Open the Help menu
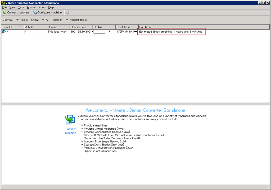Screen dimensions: 271x190 51,7
